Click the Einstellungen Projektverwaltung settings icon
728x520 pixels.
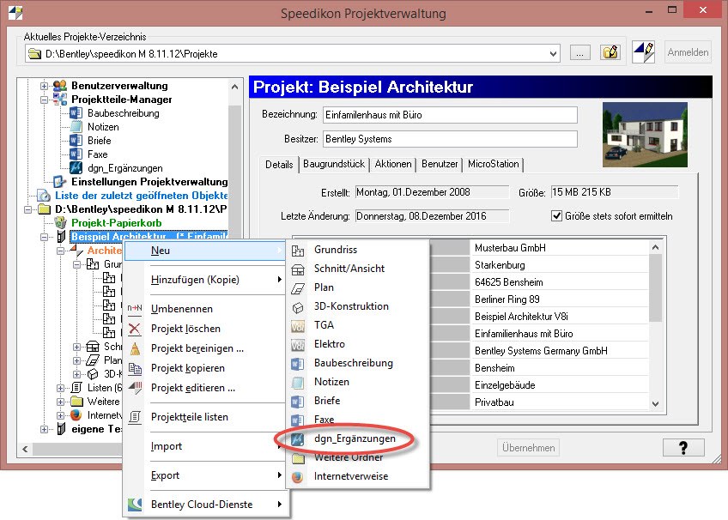tap(60, 181)
